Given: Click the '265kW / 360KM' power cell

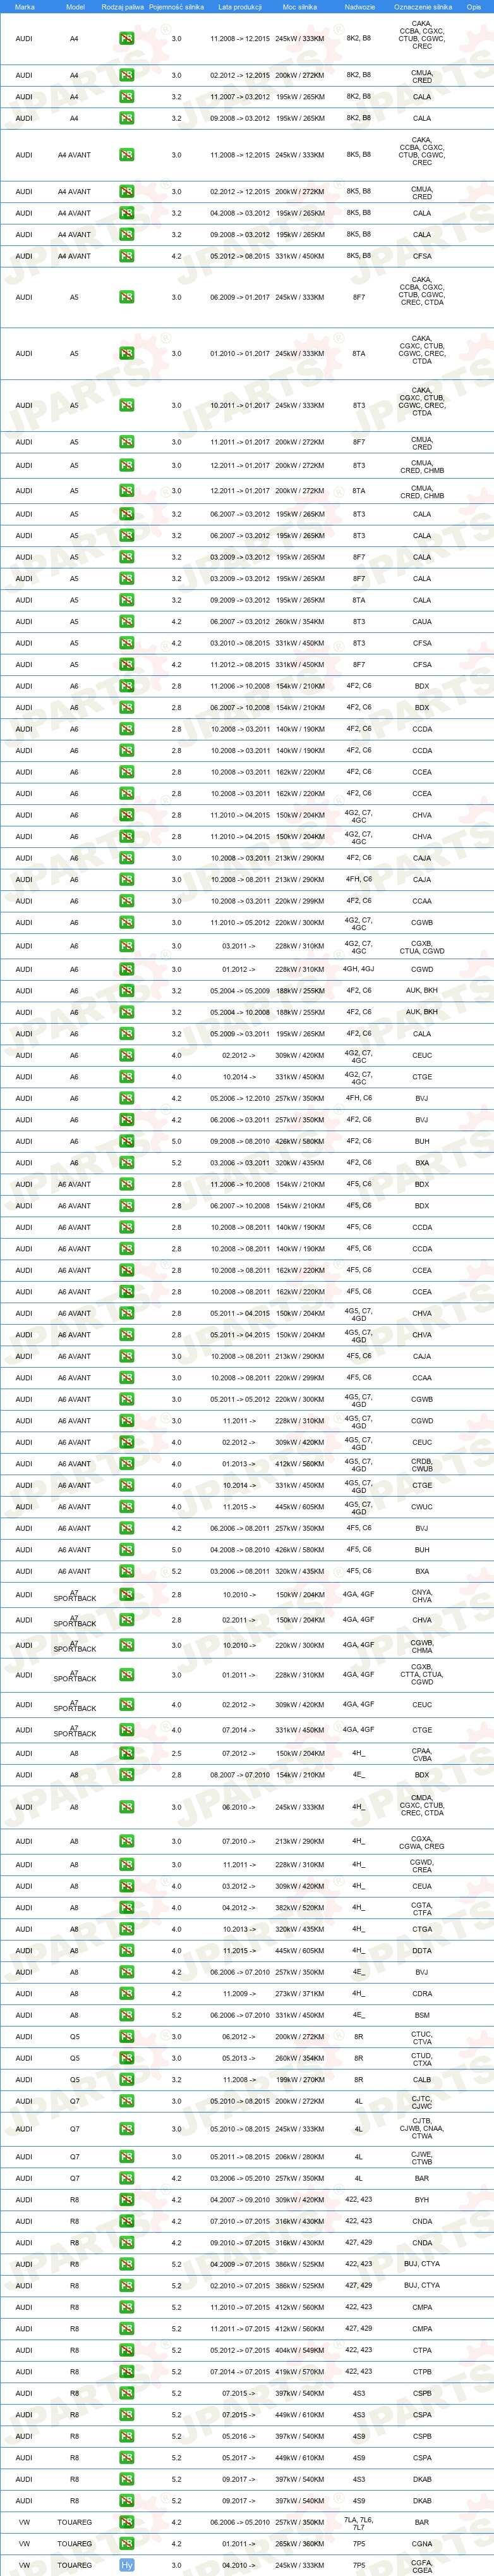Looking at the screenshot, I should (x=300, y=2544).
